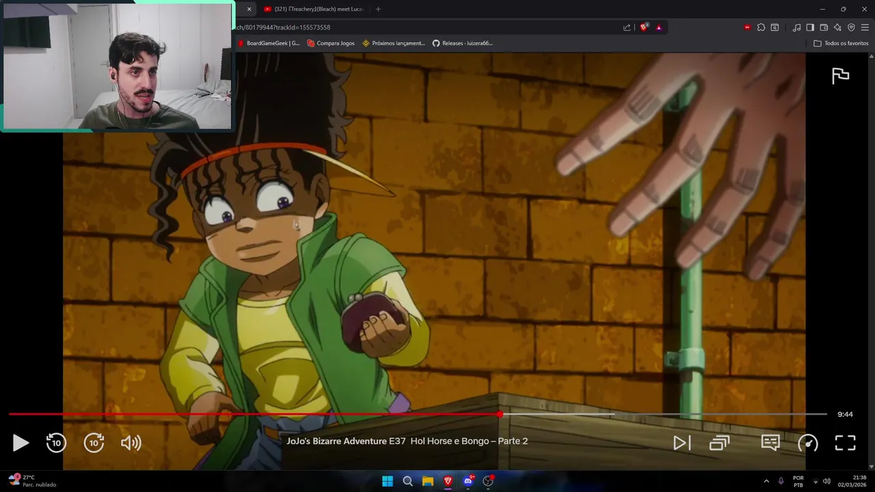Mute the player volume
The width and height of the screenshot is (875, 492).
pyautogui.click(x=131, y=443)
